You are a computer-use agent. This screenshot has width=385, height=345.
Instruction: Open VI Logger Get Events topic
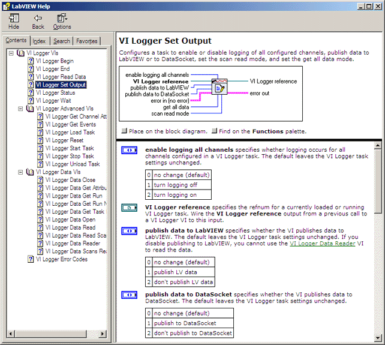point(71,124)
